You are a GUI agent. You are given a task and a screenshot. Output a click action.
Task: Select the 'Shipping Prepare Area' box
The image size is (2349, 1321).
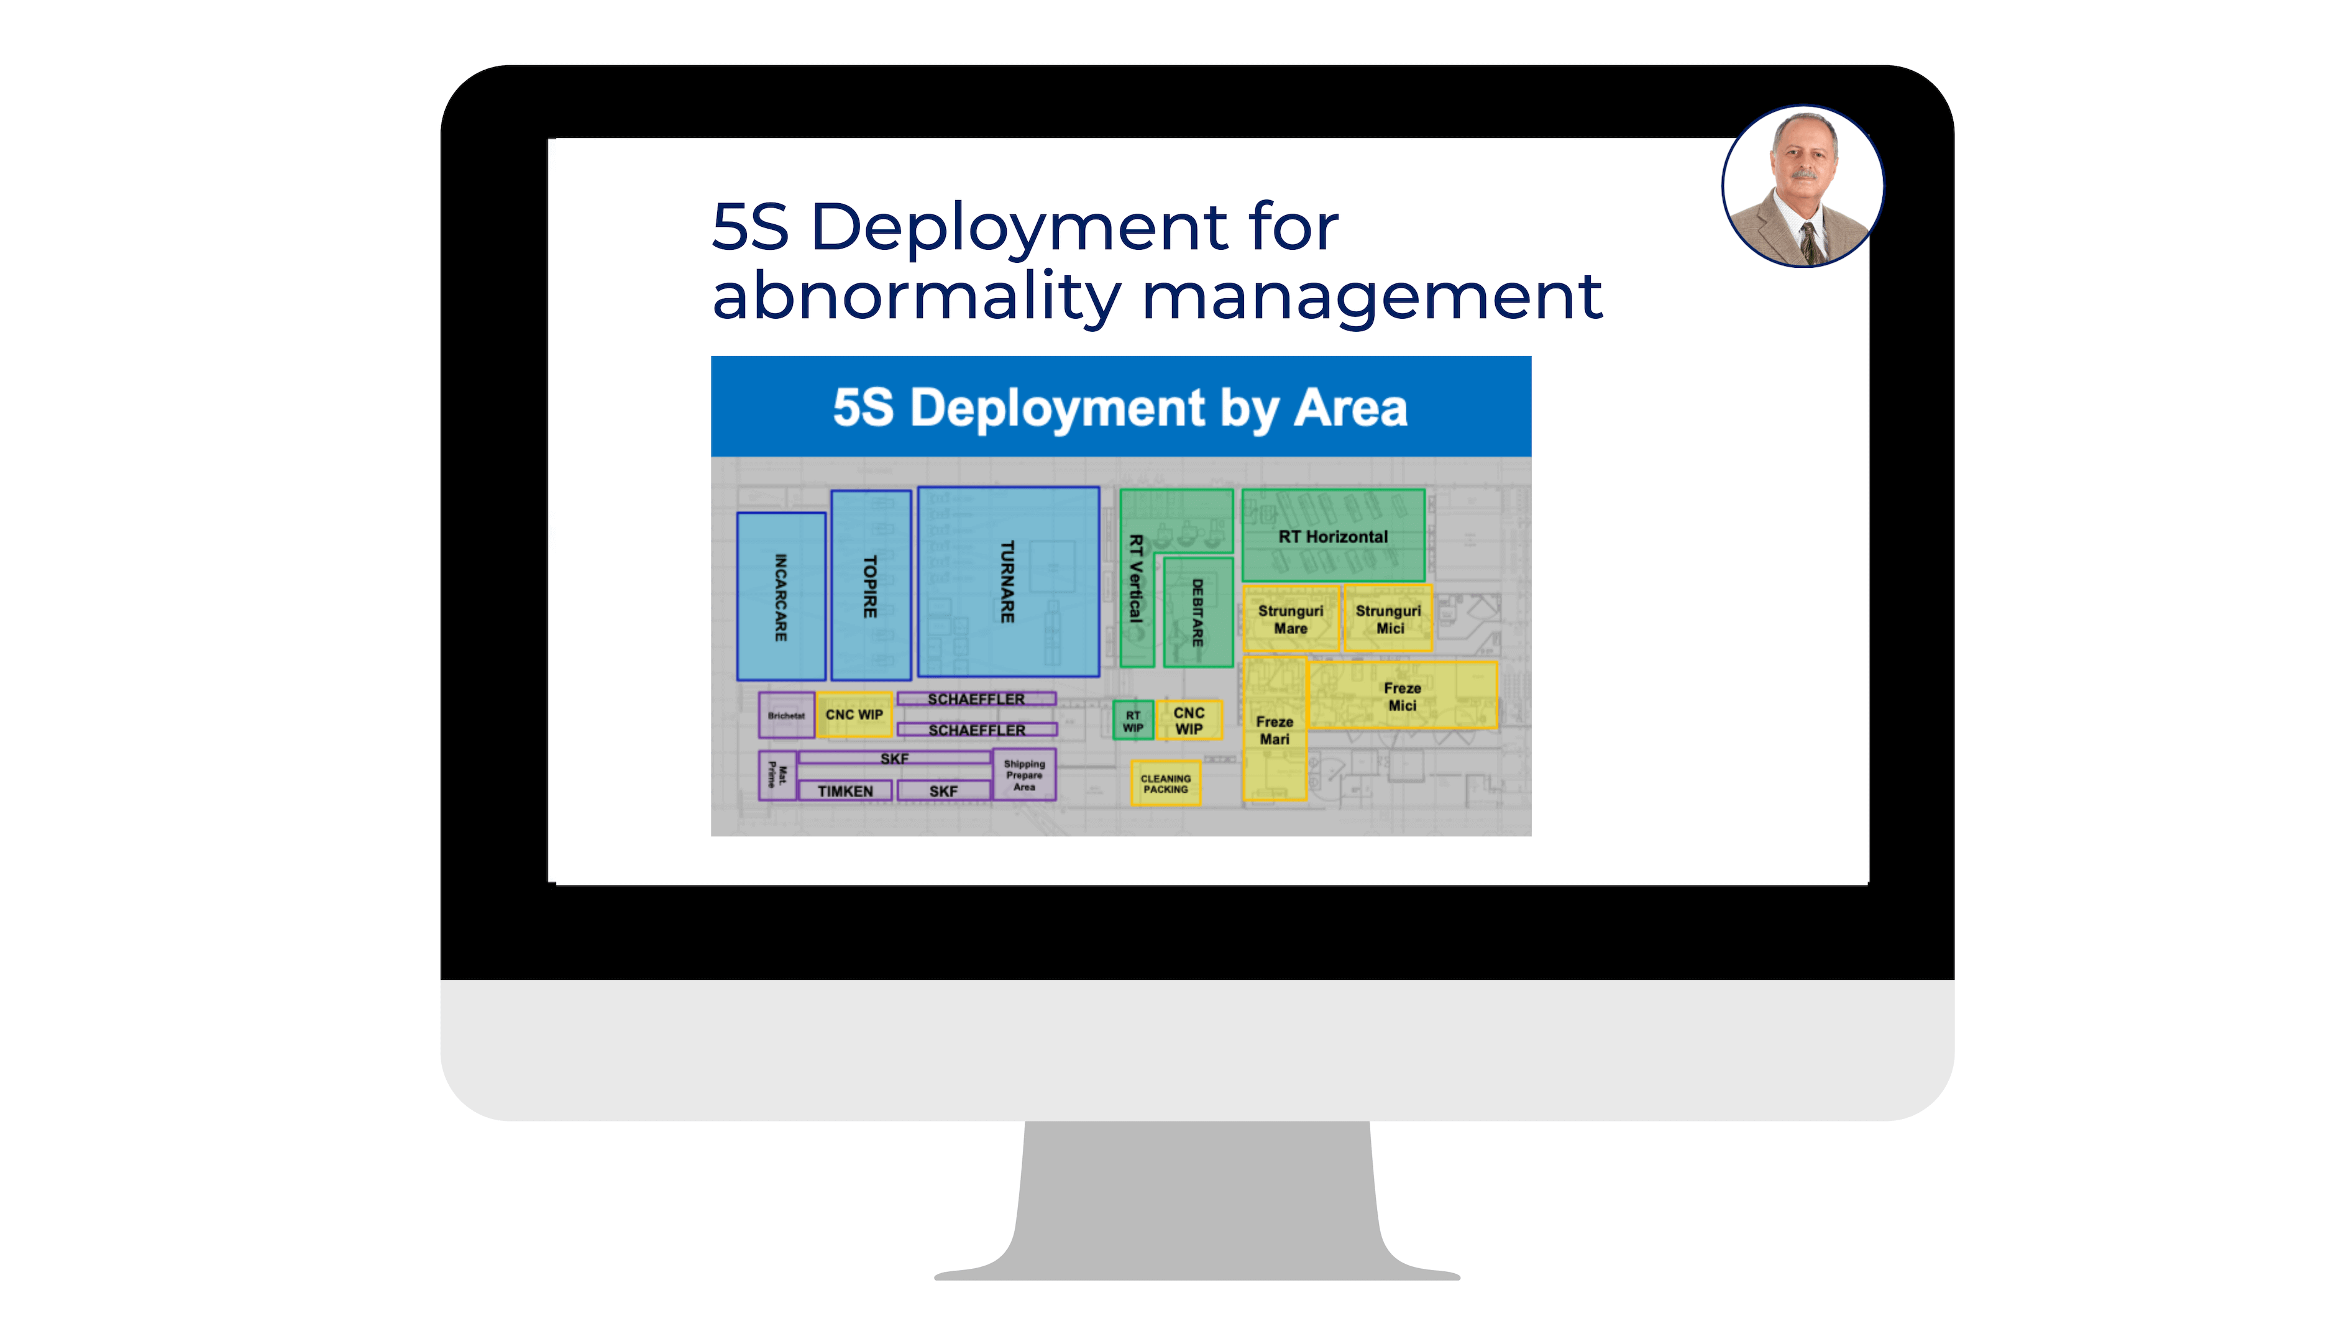[1024, 775]
